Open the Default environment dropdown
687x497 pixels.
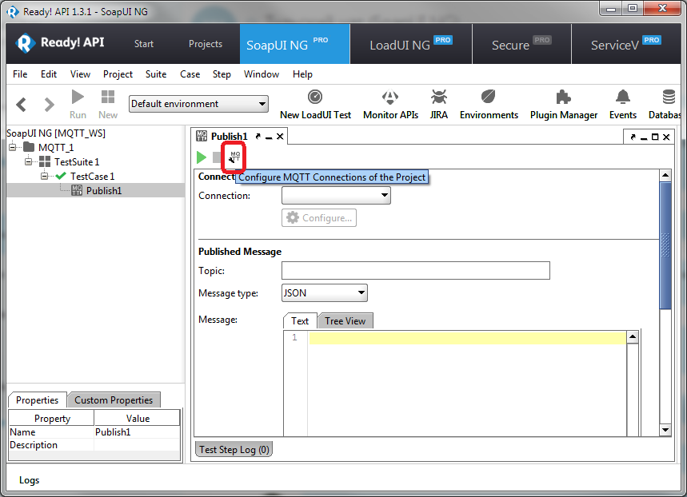(x=198, y=104)
